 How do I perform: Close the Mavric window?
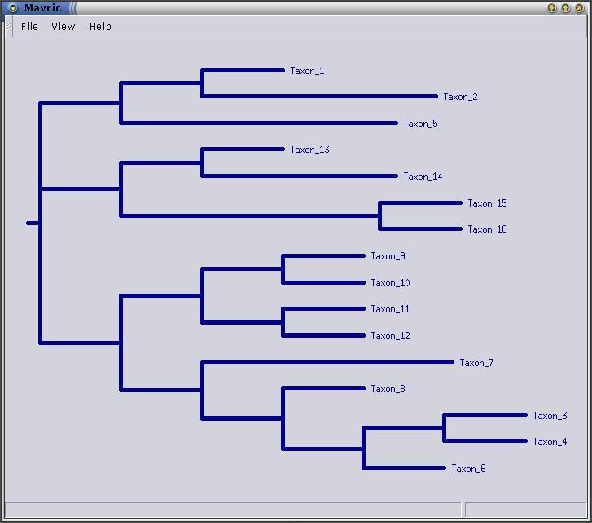(579, 8)
